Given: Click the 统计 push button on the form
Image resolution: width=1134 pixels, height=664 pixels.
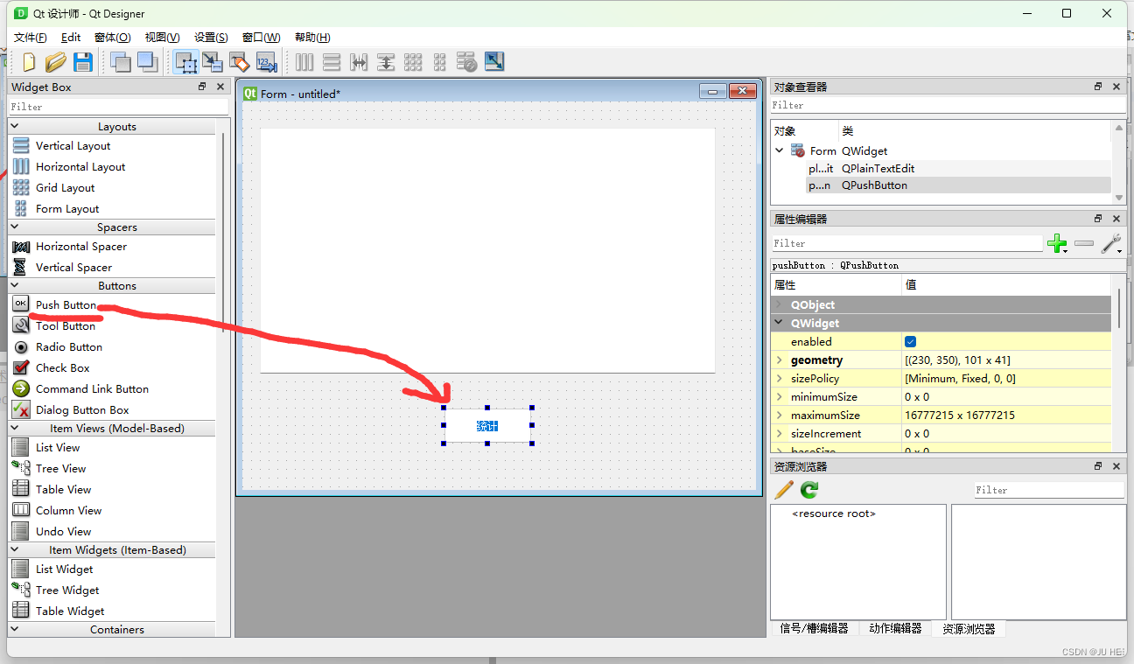Looking at the screenshot, I should (x=487, y=426).
